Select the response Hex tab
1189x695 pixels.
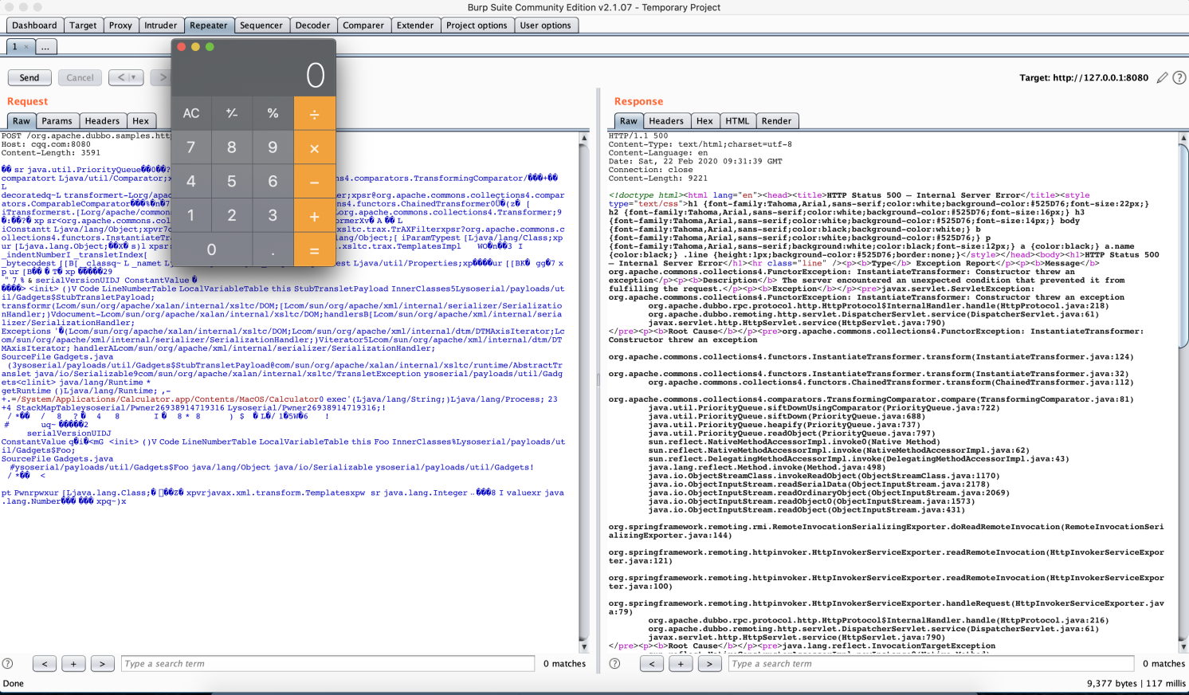[704, 121]
